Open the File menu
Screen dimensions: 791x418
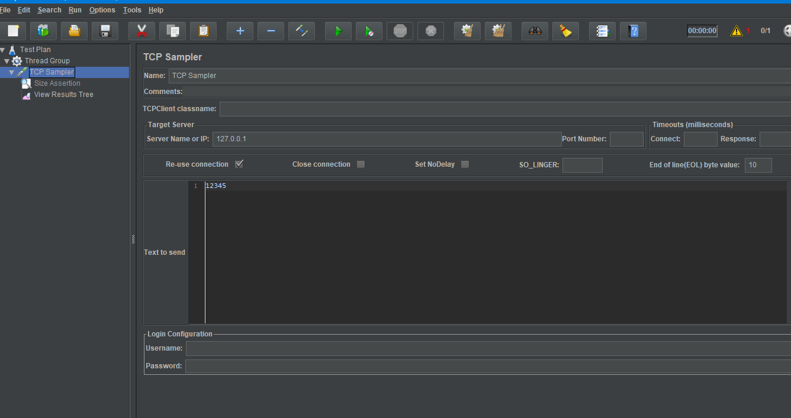click(x=5, y=10)
